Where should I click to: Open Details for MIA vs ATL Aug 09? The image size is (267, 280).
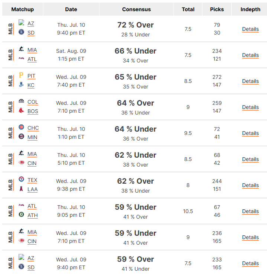(x=250, y=55)
